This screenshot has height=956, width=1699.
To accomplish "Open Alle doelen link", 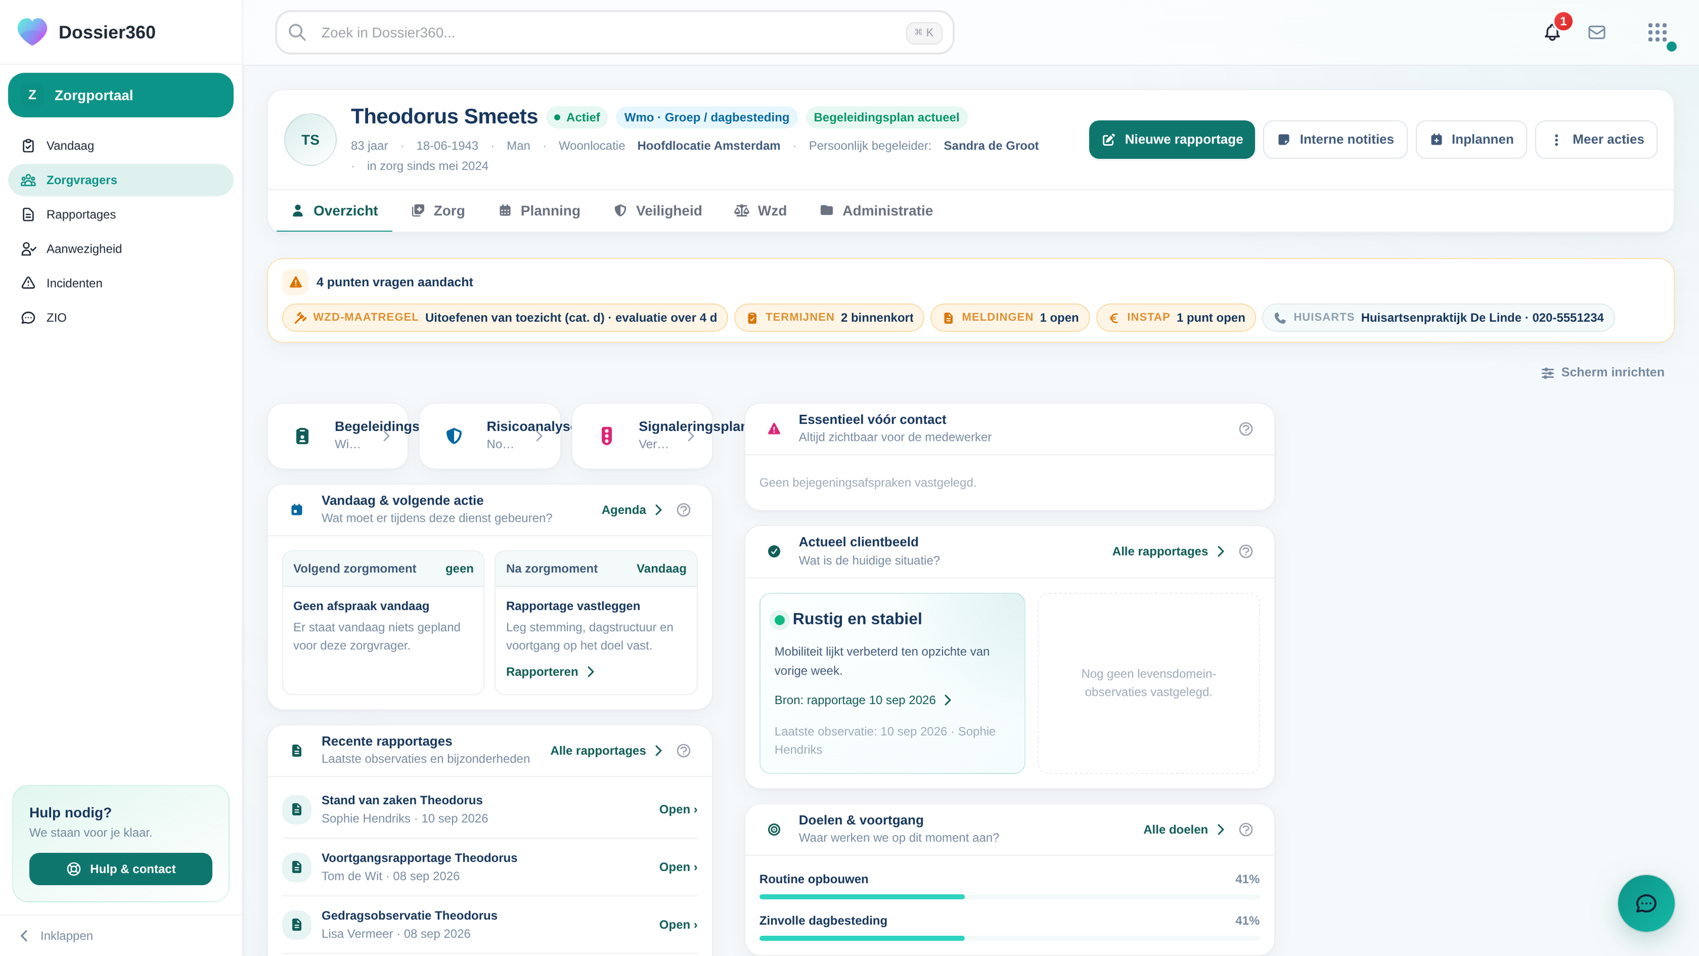I will pyautogui.click(x=1183, y=829).
